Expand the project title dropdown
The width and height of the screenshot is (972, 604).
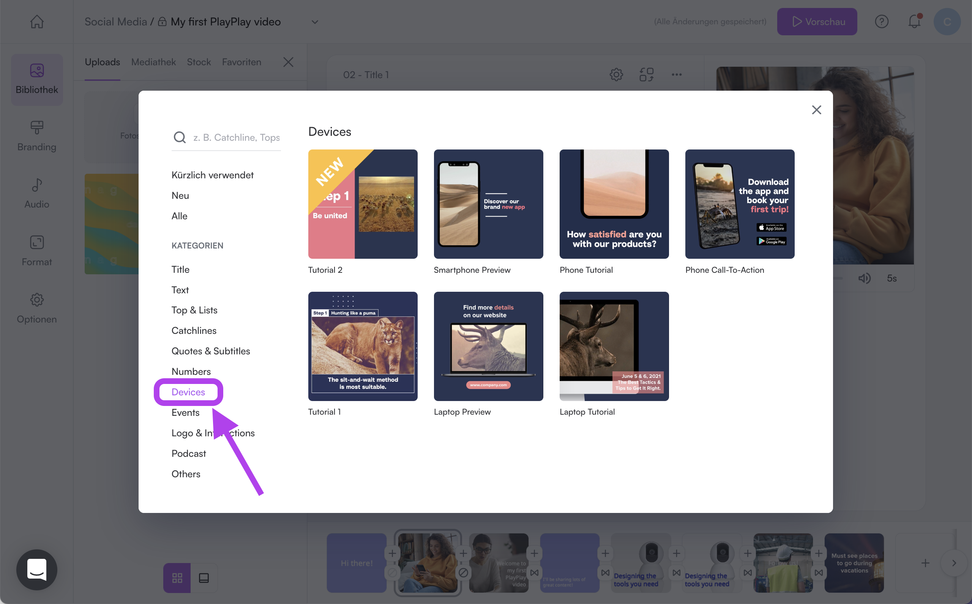click(x=315, y=22)
